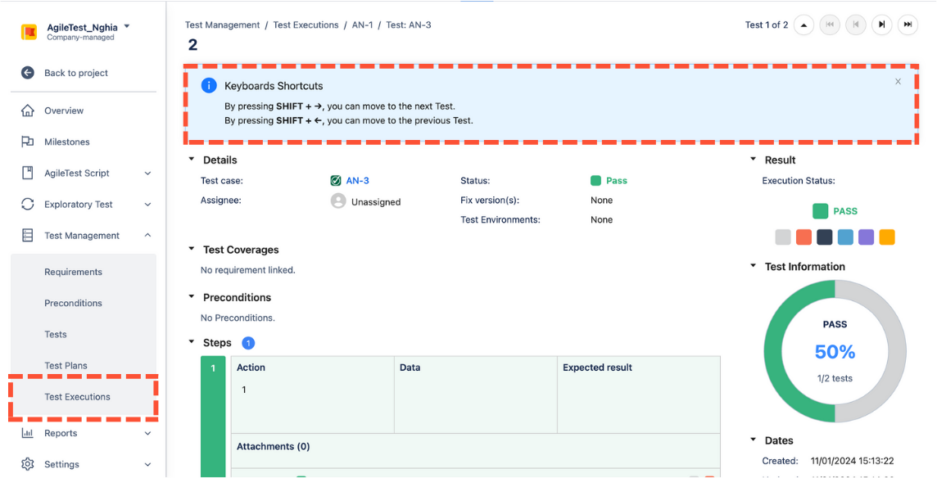Jump to the last test using skip-forward icon
This screenshot has height=478, width=937.
coord(908,25)
